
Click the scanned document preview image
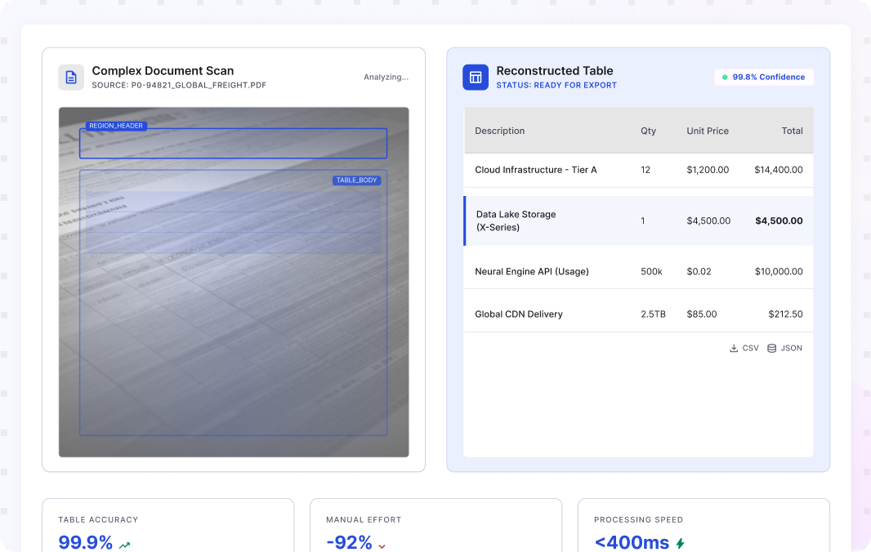234,282
